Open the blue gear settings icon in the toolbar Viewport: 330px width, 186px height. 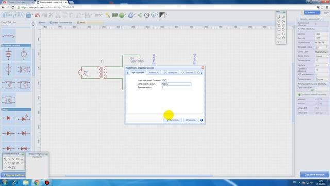(x=130, y=15)
